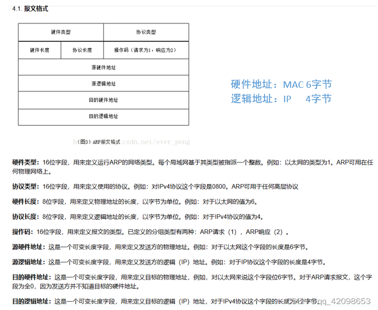This screenshot has height=310, width=378.
Task: Select the '源逻辑地址' table row
Action: click(x=104, y=83)
